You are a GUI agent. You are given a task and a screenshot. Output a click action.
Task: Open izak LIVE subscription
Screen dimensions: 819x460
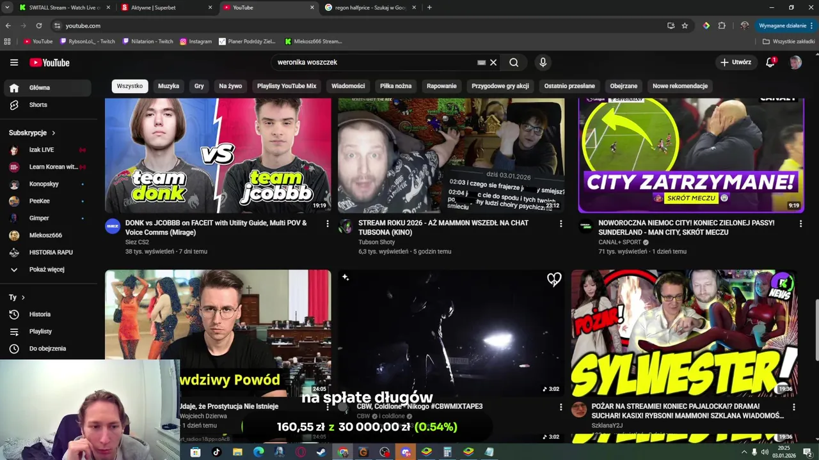[x=46, y=150]
